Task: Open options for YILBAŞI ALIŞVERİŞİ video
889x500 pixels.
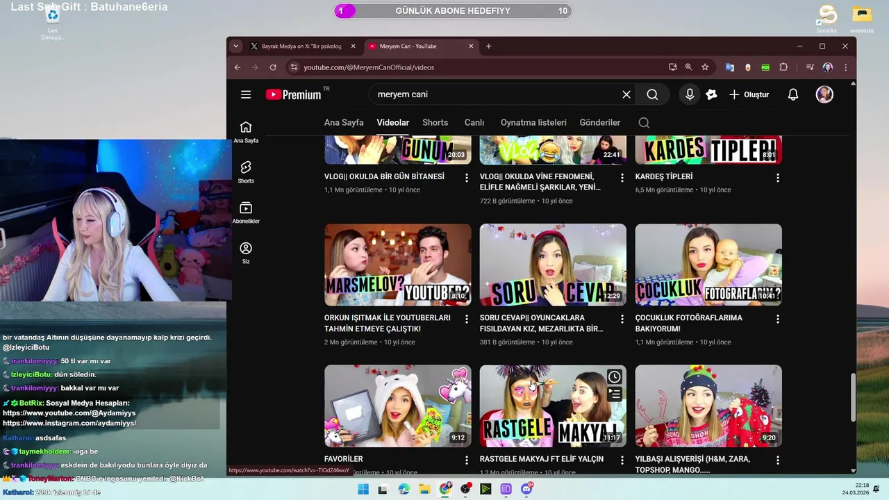Action: (778, 460)
